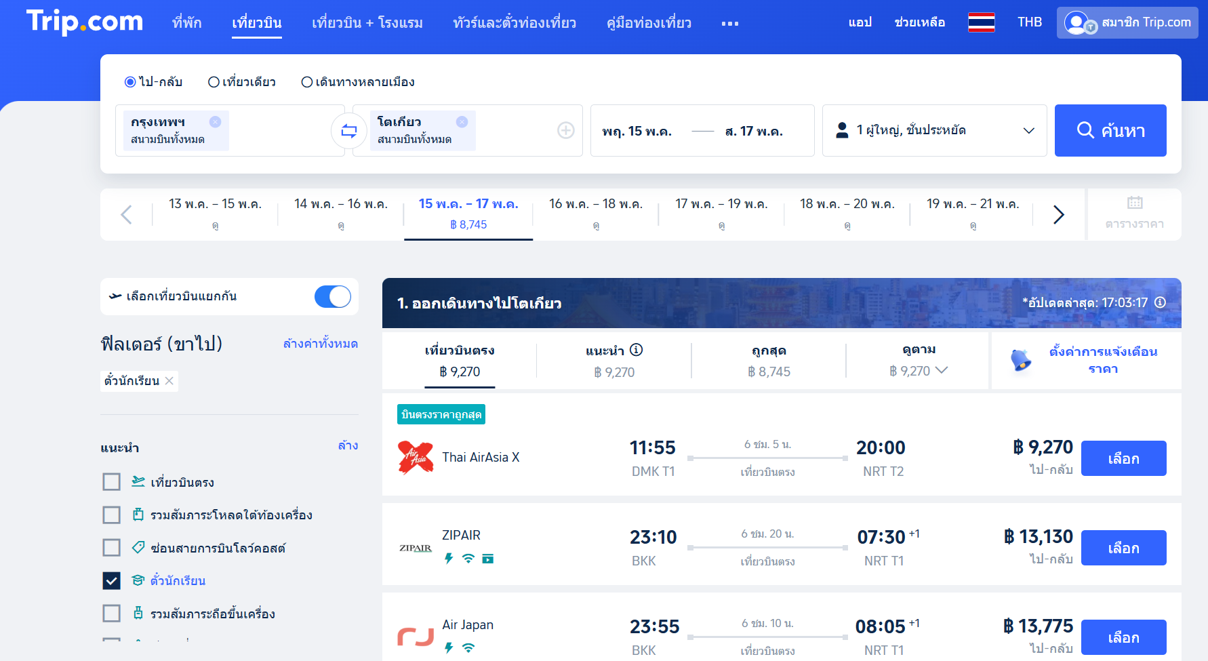Open the ช่วยเหลือ help link
The height and width of the screenshot is (661, 1208).
point(920,22)
